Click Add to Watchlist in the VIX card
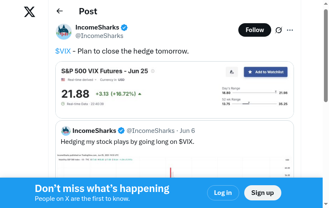Image resolution: width=329 pixels, height=208 pixels. pos(266,72)
